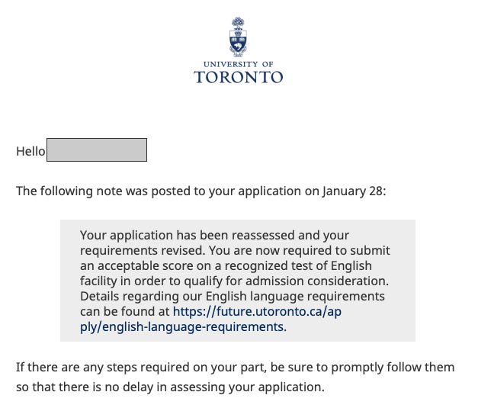Click the 'requirements revised' text in note

pos(143,250)
